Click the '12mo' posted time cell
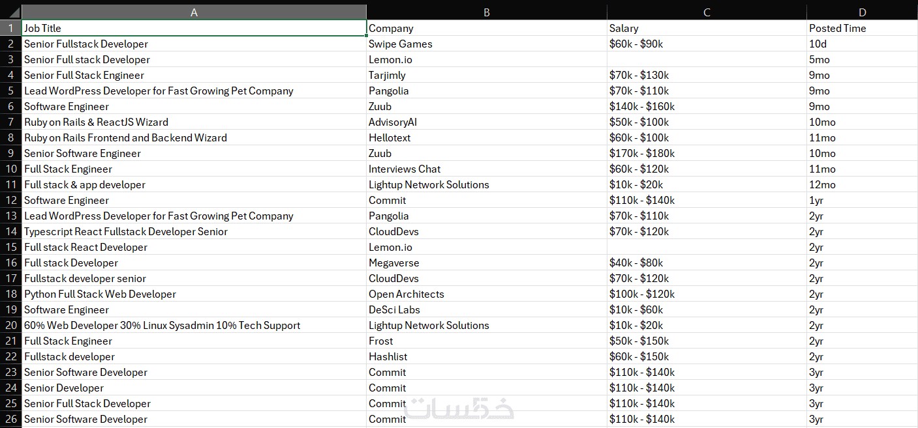918x428 pixels. [x=862, y=184]
